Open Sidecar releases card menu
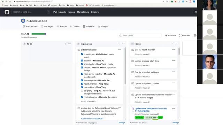This screenshot has height=125, width=223. tap(120, 49)
